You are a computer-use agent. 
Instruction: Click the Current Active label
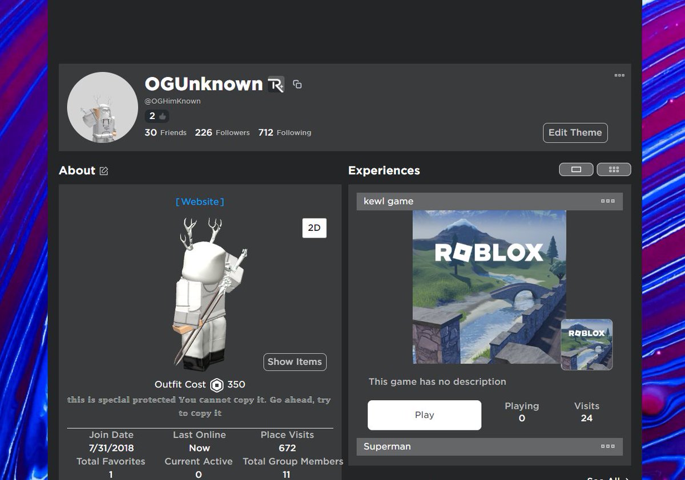tap(199, 461)
